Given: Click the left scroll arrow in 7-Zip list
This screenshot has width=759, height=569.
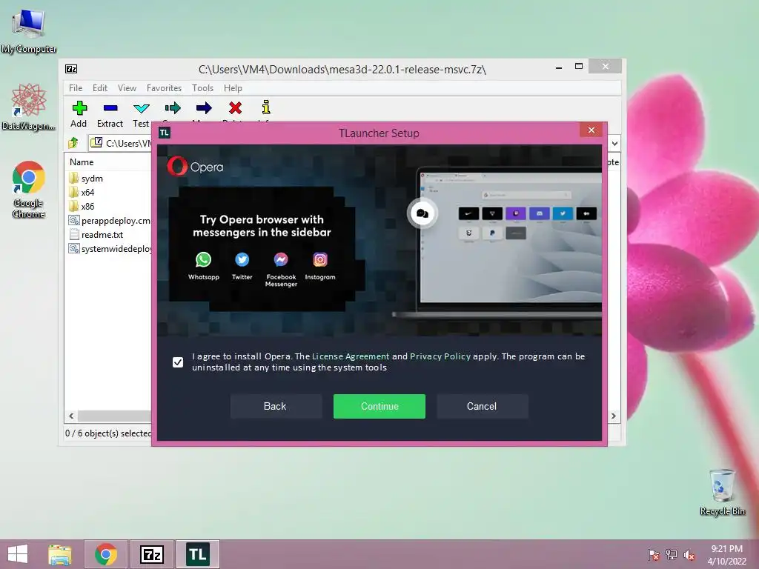Looking at the screenshot, I should 72,416.
